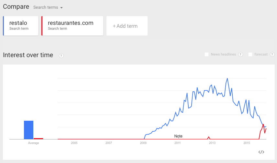The height and width of the screenshot is (163, 277).
Task: Enable the News headlines checkbox
Action: click(206, 55)
